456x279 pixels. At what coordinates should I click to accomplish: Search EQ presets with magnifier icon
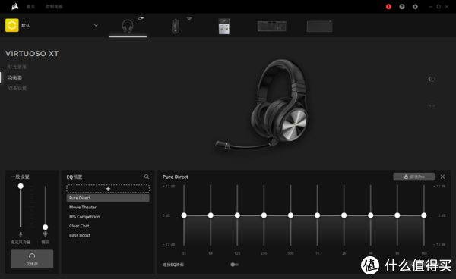coord(147,177)
